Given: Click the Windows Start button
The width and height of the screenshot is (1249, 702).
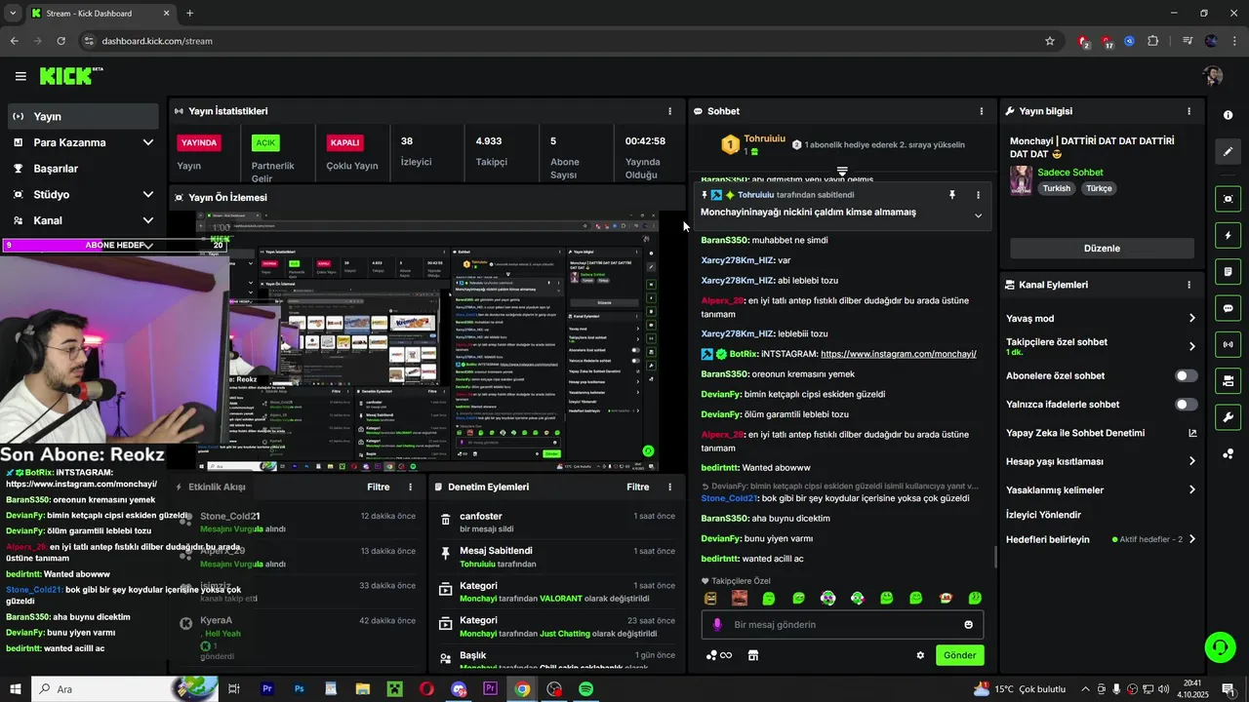Looking at the screenshot, I should (x=17, y=689).
